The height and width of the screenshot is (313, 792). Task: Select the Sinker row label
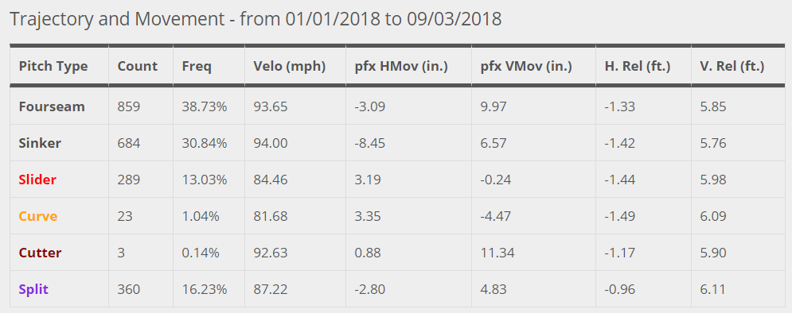[x=40, y=143]
